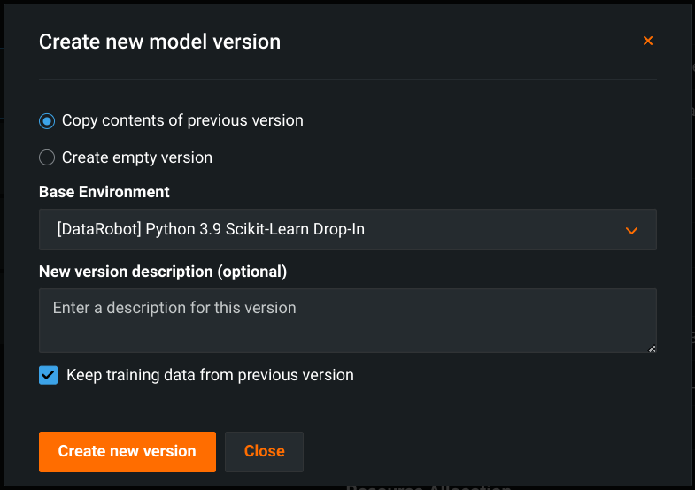The height and width of the screenshot is (490, 695).
Task: Click the Create new model version dialog title
Action: tap(159, 42)
